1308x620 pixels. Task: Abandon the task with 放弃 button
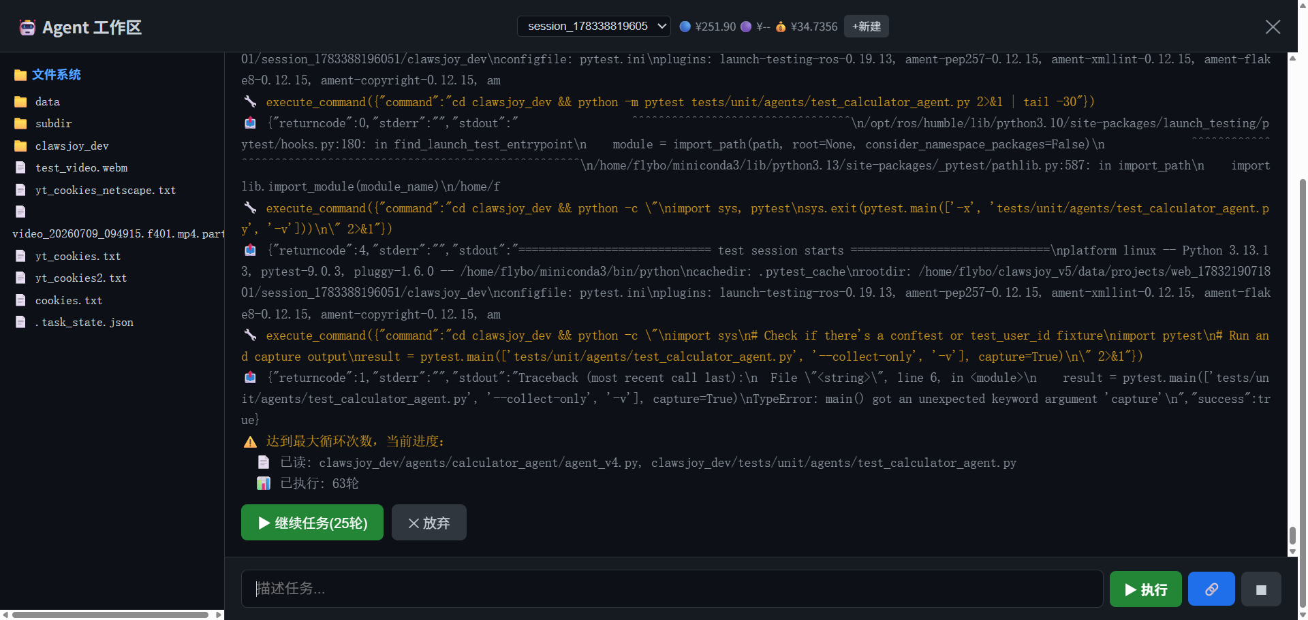pyautogui.click(x=429, y=523)
